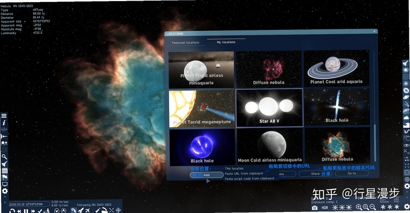Open the left sidebar settings gear
Image resolution: width=410 pixels, height=213 pixels.
coord(5,191)
